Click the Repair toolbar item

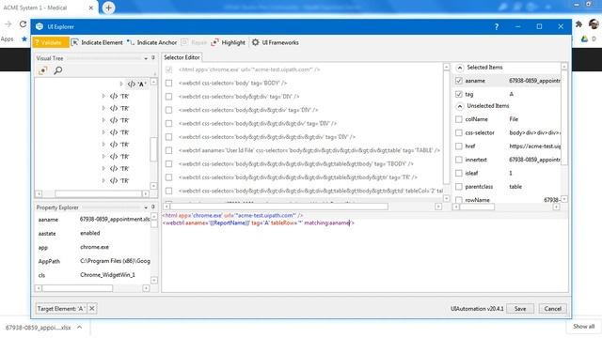tap(195, 42)
